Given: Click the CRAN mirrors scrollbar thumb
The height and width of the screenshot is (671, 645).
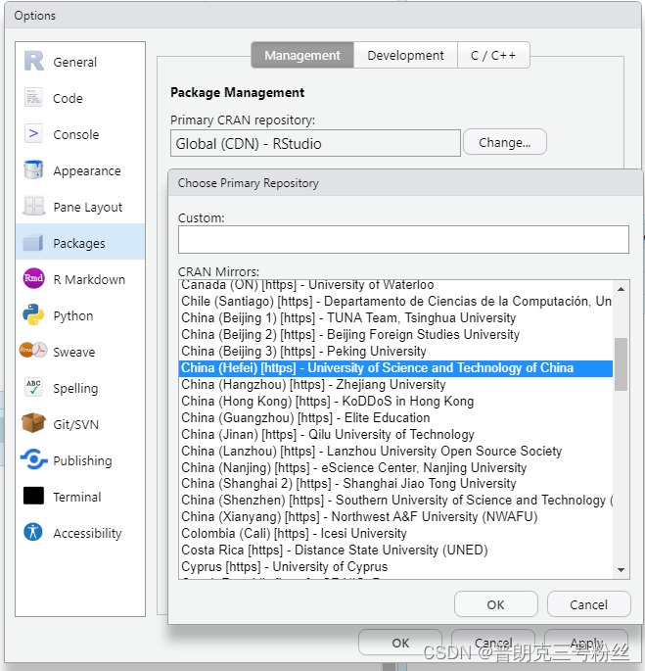Looking at the screenshot, I should click(622, 364).
